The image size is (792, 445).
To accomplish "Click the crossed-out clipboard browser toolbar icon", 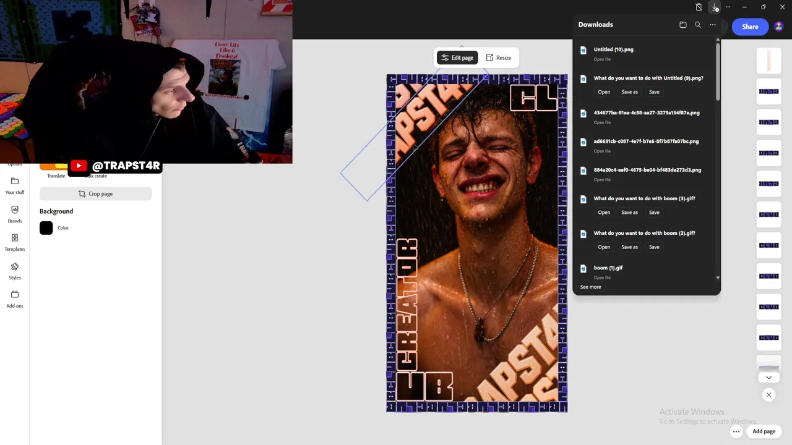I will click(699, 7).
